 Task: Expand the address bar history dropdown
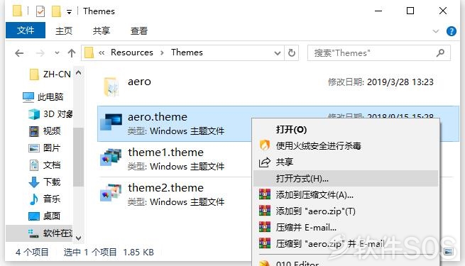click(278, 53)
